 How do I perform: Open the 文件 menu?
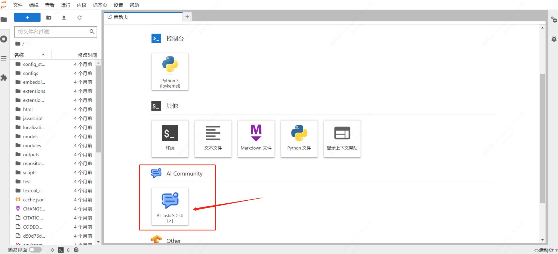(18, 5)
